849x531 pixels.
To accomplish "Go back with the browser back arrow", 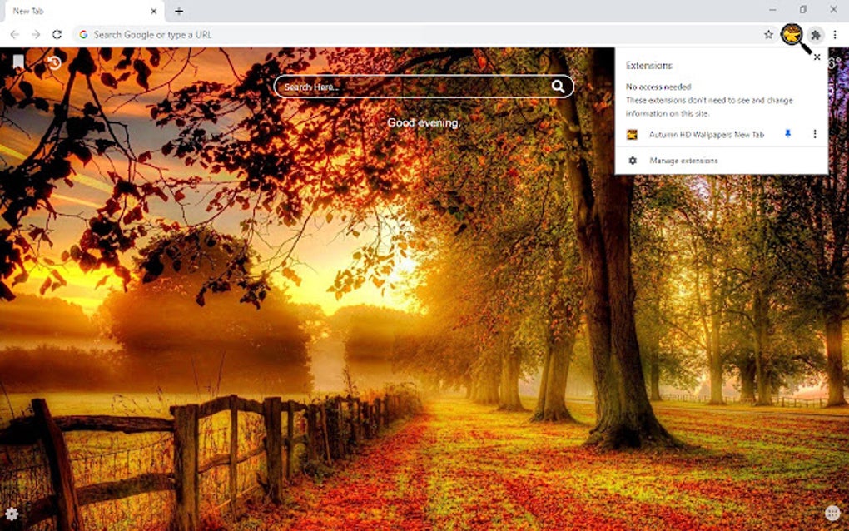I will pyautogui.click(x=15, y=35).
